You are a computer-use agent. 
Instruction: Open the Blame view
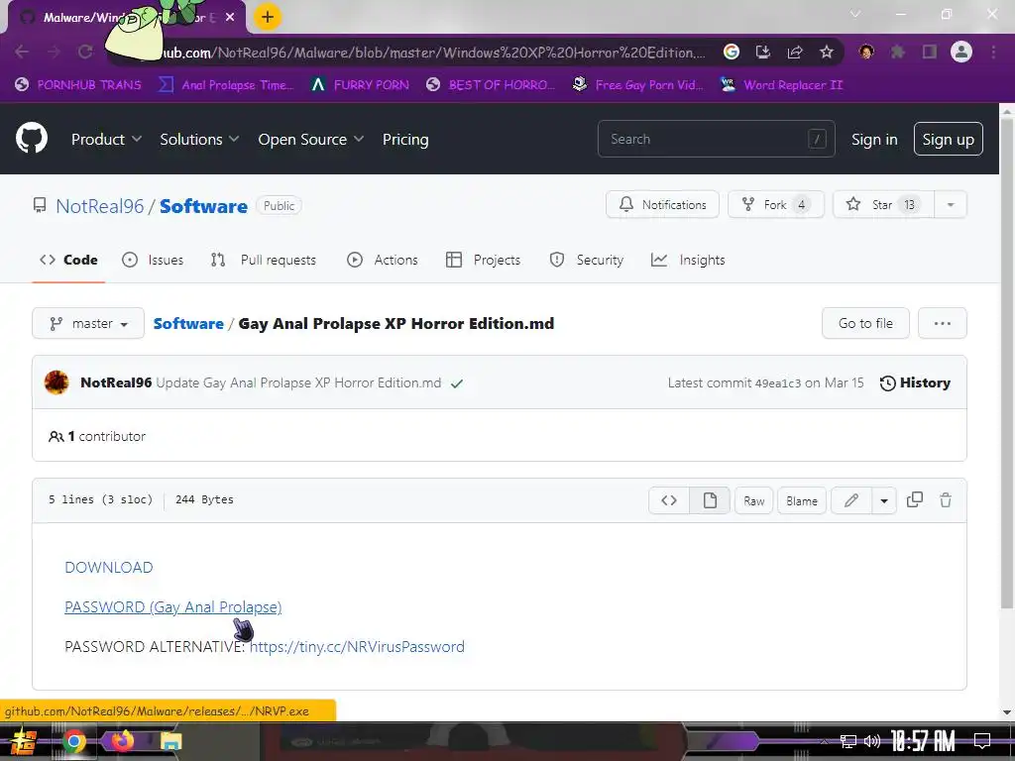tap(801, 500)
